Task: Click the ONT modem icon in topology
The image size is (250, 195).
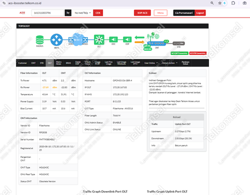Action: click(156, 43)
